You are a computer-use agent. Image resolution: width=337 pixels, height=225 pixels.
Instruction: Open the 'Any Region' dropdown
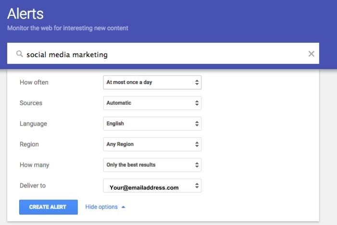coord(152,144)
